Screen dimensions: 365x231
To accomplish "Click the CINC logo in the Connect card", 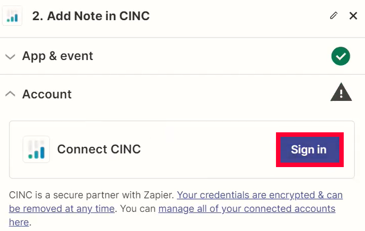I will pyautogui.click(x=36, y=149).
